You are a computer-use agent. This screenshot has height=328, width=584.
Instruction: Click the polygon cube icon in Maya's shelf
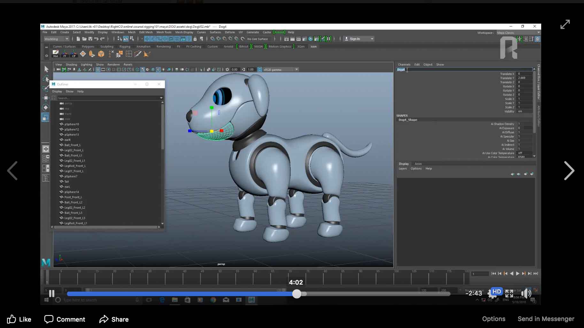pos(101,54)
